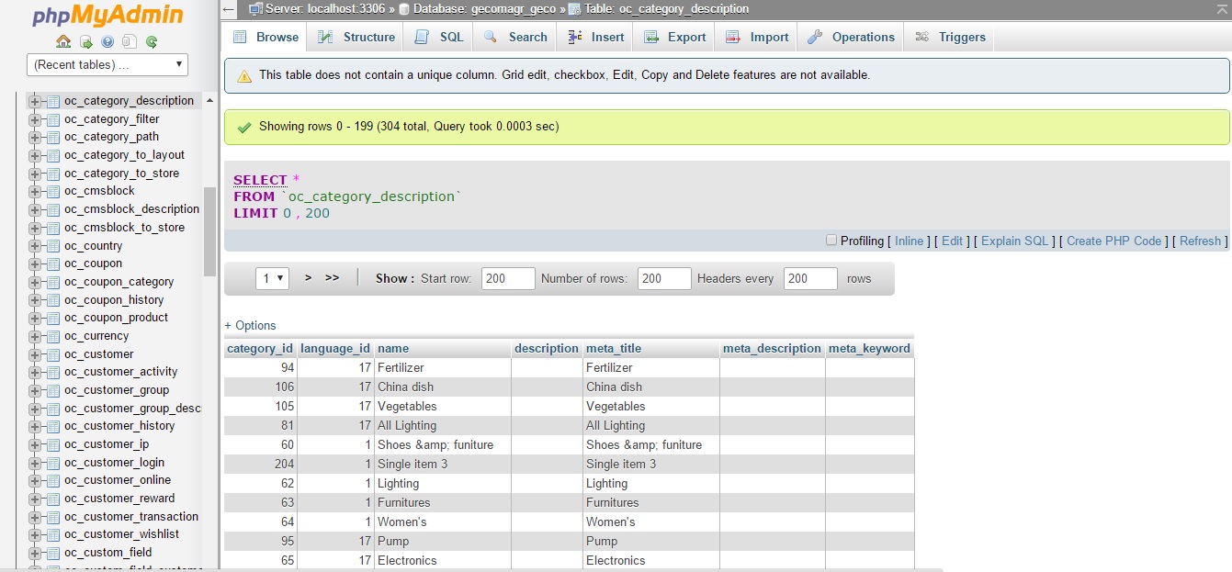
Task: Switch to the Search tab
Action: click(515, 37)
